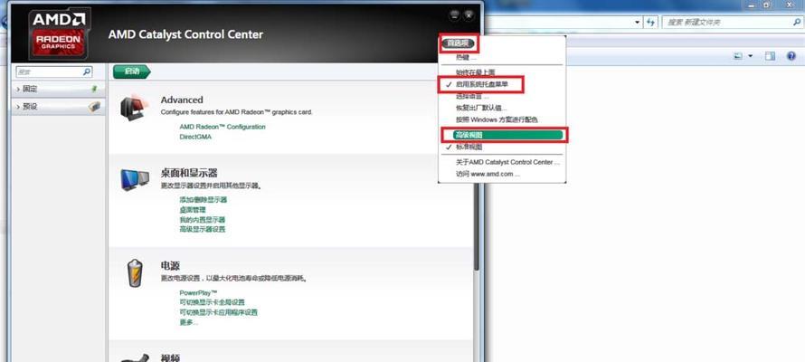Click the magnifier in the Explorer search box
This screenshot has width=805, height=362.
tap(797, 22)
